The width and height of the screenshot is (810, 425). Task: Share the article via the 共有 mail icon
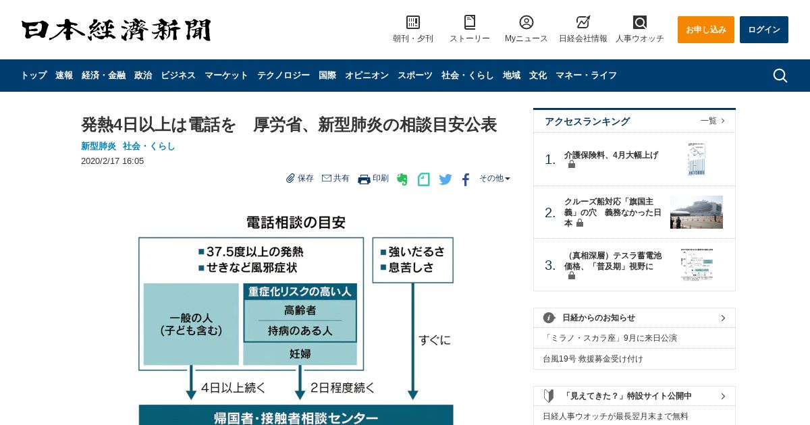point(327,178)
